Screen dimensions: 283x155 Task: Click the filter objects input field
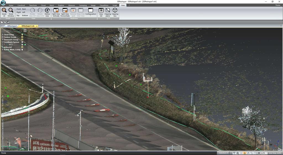click(12, 30)
